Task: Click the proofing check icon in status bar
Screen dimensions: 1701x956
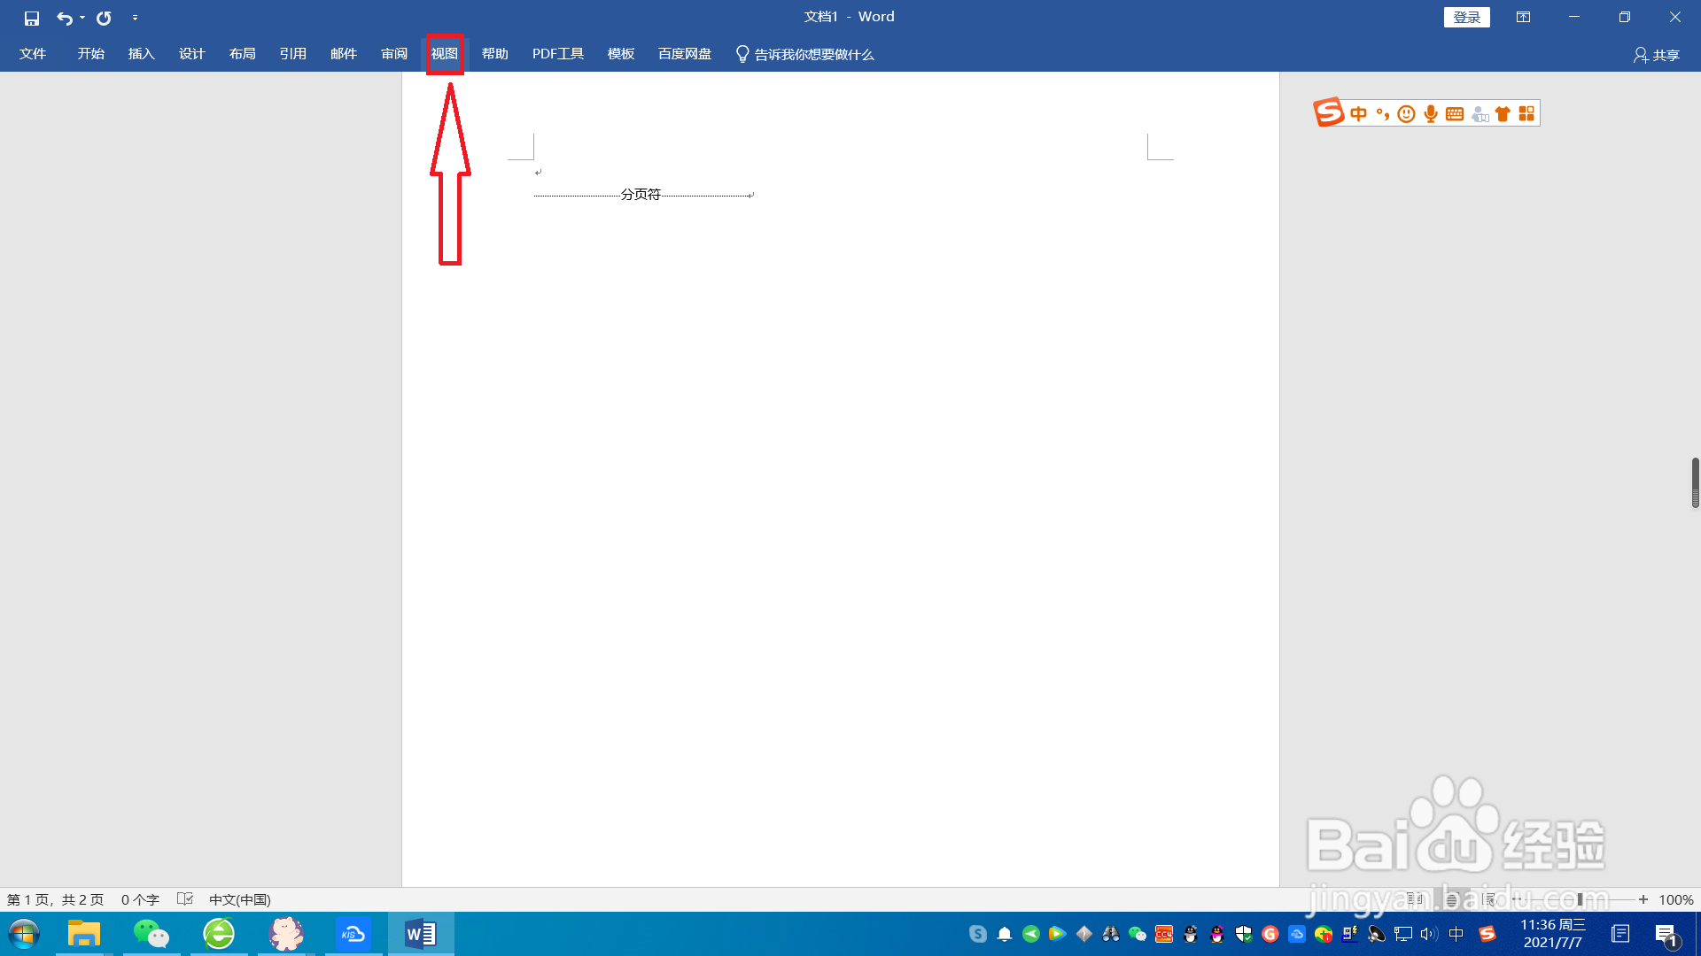Action: click(x=185, y=899)
